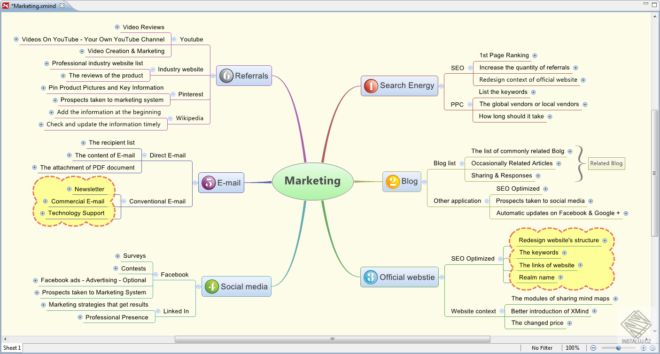Expand the Newsletter topic

pyautogui.click(x=70, y=189)
